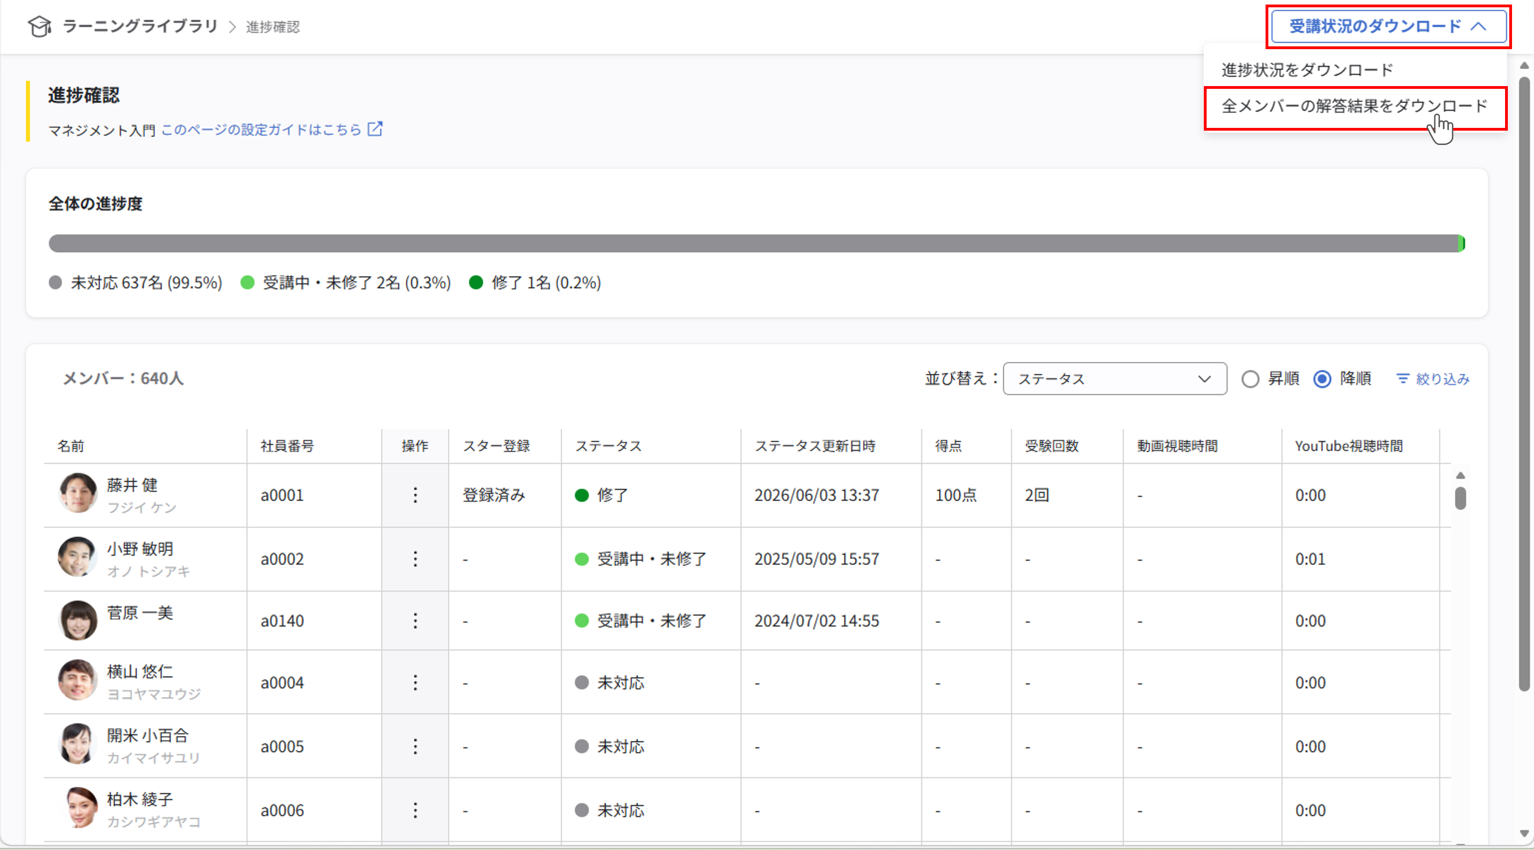Image resolution: width=1534 pixels, height=850 pixels.
Task: Open the external link icon beside setting guide
Action: (375, 129)
